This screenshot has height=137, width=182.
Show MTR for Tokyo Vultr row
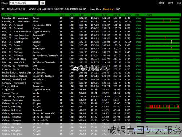[x=138, y=93]
